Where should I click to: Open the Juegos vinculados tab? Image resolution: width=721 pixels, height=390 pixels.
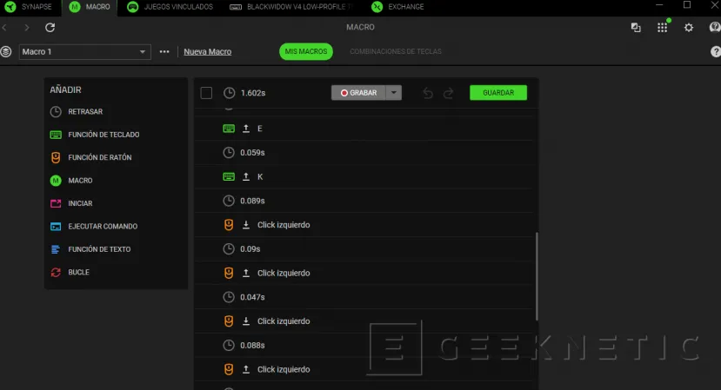pyautogui.click(x=172, y=7)
